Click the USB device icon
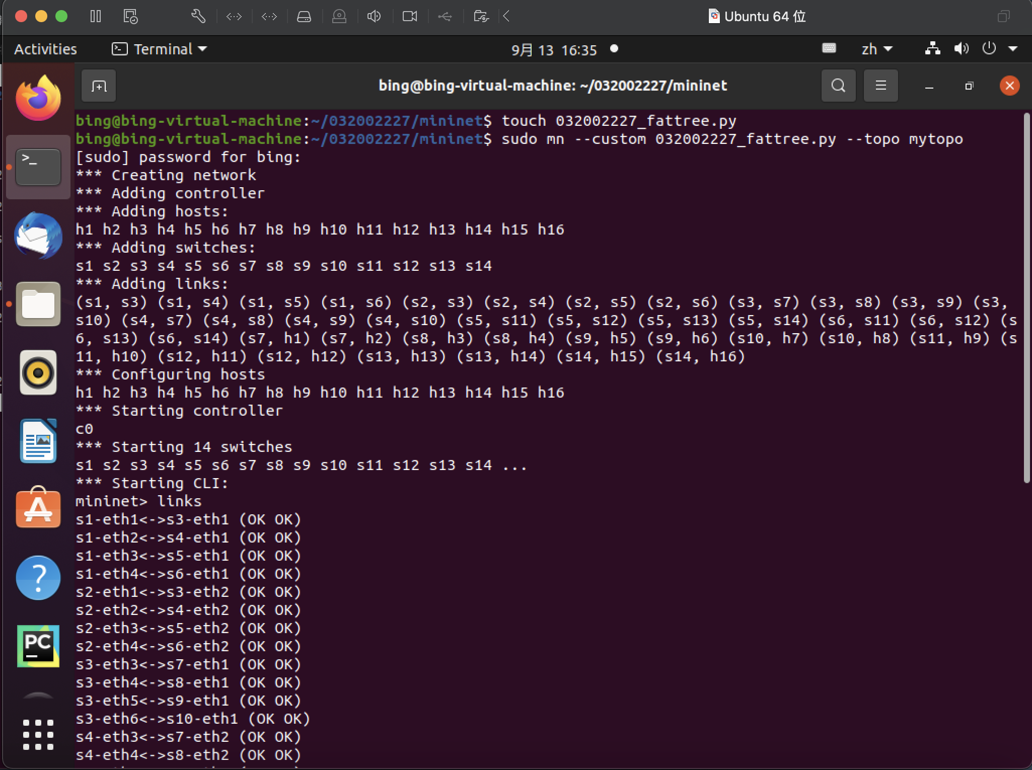The height and width of the screenshot is (770, 1032). 445,17
